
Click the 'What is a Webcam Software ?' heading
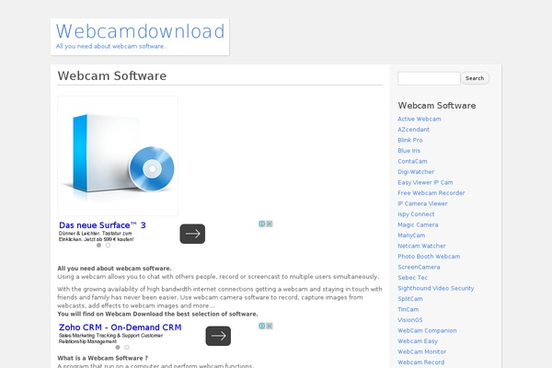click(103, 358)
